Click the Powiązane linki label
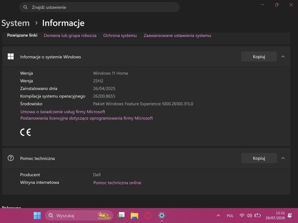298x223 pixels. click(22, 35)
